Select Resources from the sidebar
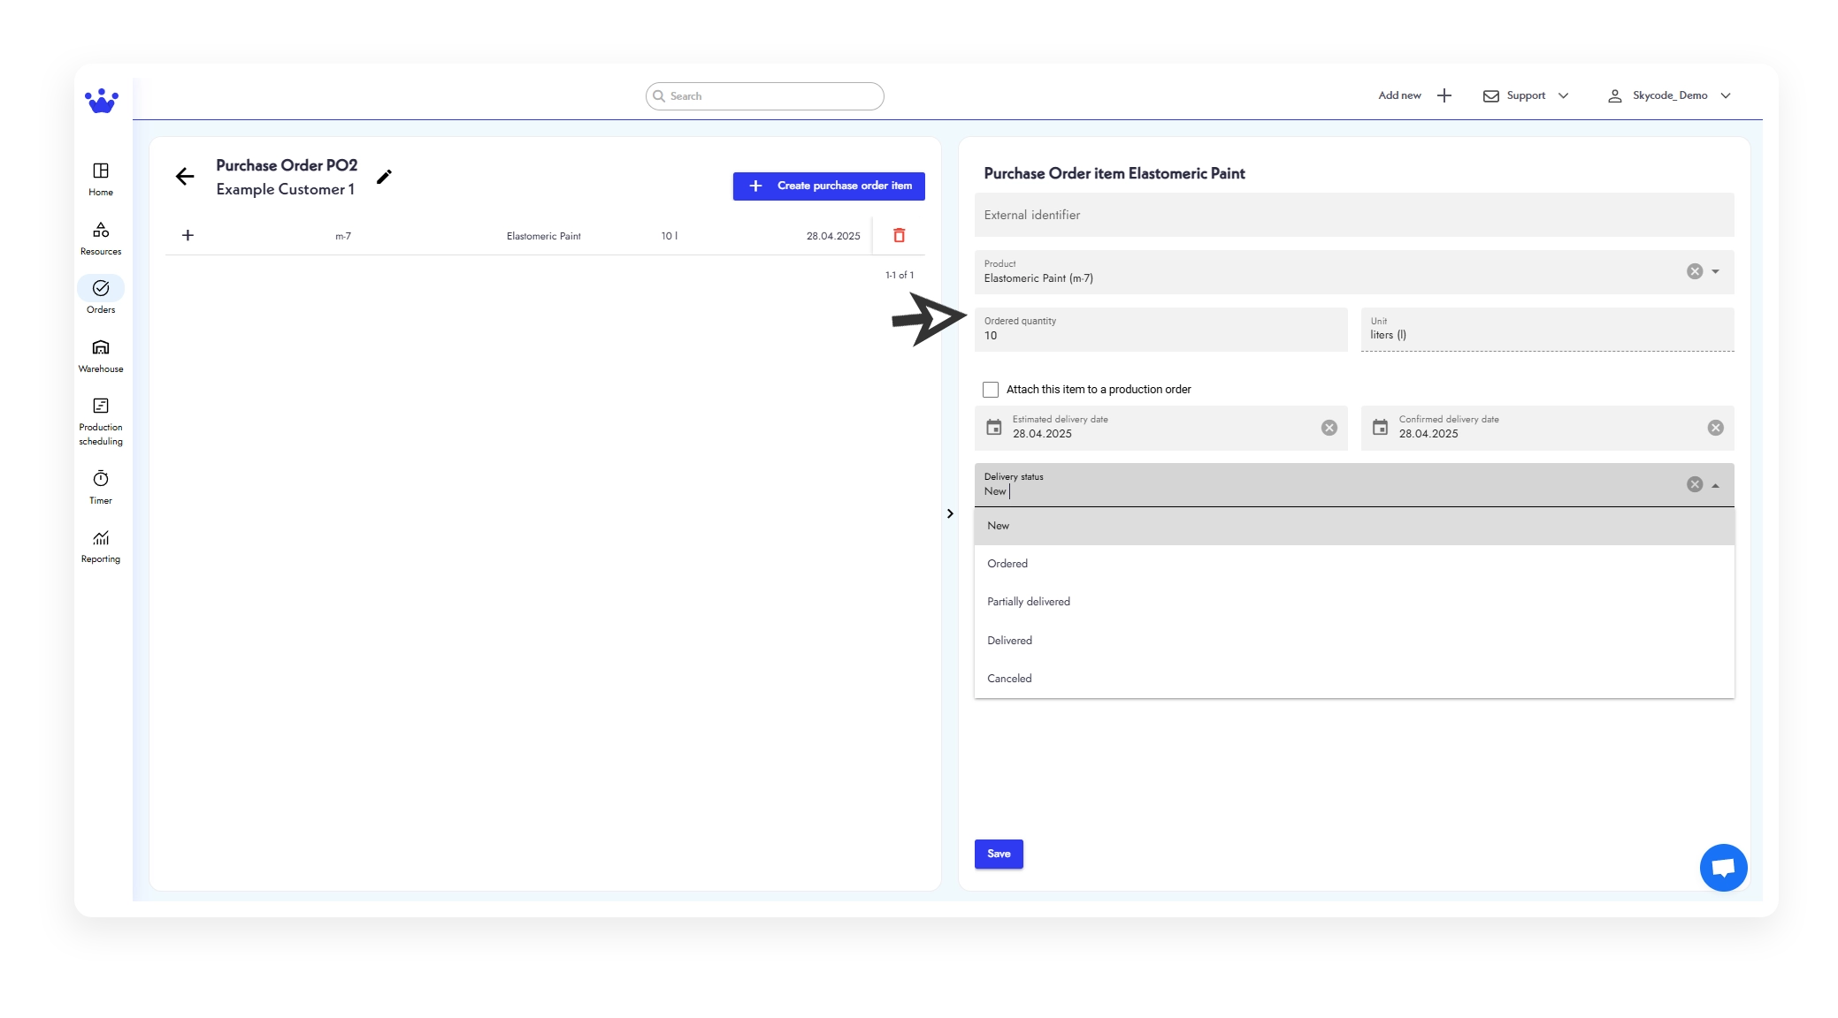This screenshot has height=1018, width=1838. click(x=101, y=237)
